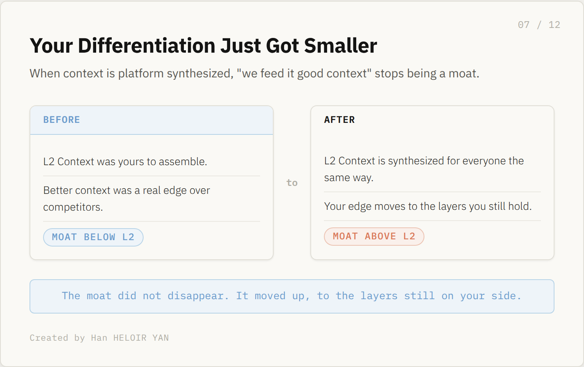Click 'competitors.' in the BEFORE card
This screenshot has height=367, width=584.
pos(73,207)
